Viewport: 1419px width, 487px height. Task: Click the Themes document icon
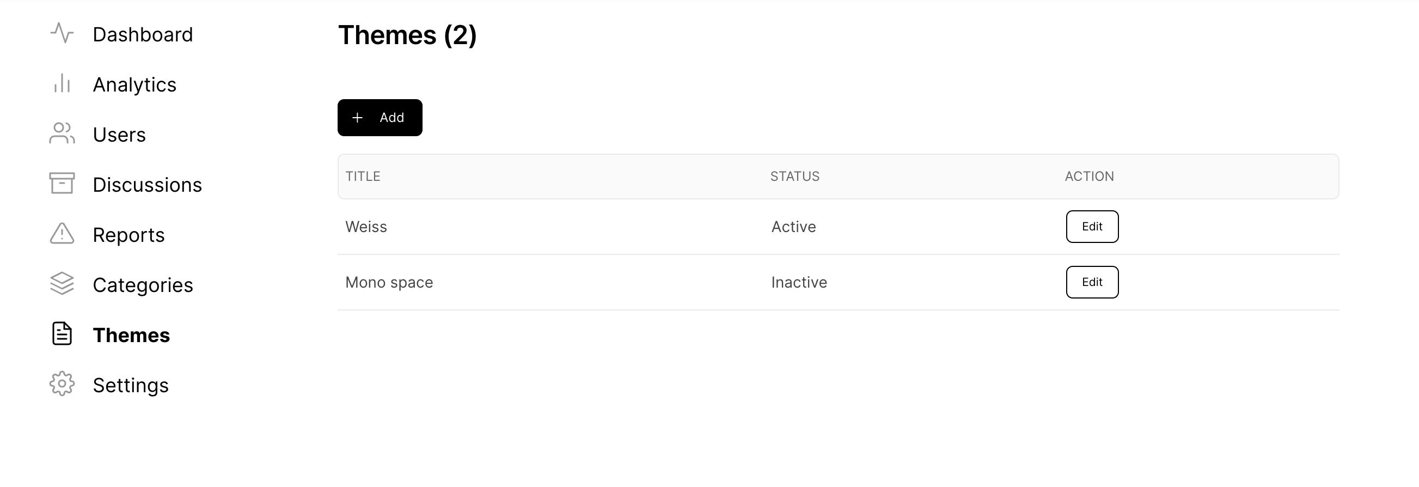(x=62, y=334)
